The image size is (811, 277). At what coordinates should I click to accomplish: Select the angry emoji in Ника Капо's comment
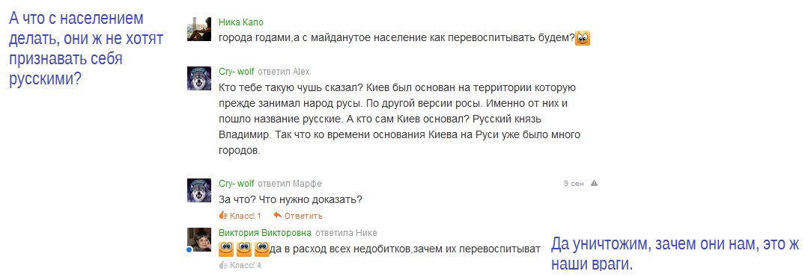pos(583,37)
